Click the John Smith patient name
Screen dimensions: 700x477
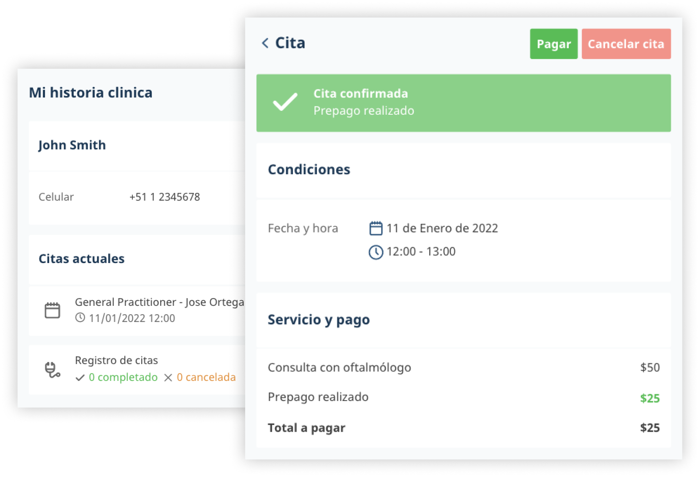(x=72, y=145)
